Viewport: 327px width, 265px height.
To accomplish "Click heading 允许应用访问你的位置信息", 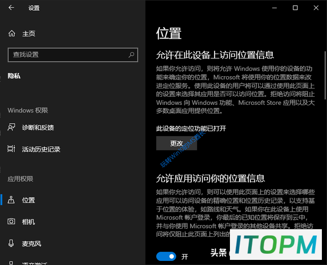I will coord(211,179).
